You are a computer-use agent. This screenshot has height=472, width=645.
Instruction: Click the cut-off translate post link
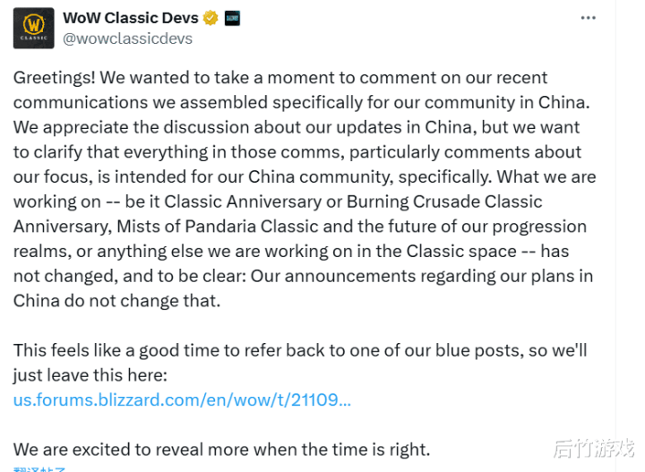[x=41, y=468]
